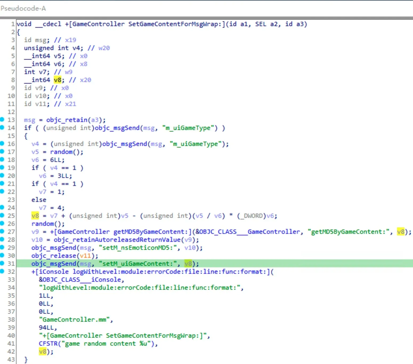Viewport: 413px width, 364px height.
Task: Click CFSTR "game random content %u" string
Action: 97,343
